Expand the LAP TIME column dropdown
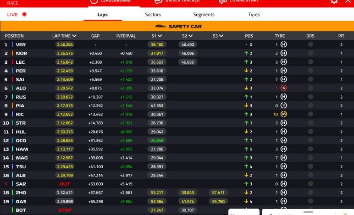The image size is (354, 215). 74,36
